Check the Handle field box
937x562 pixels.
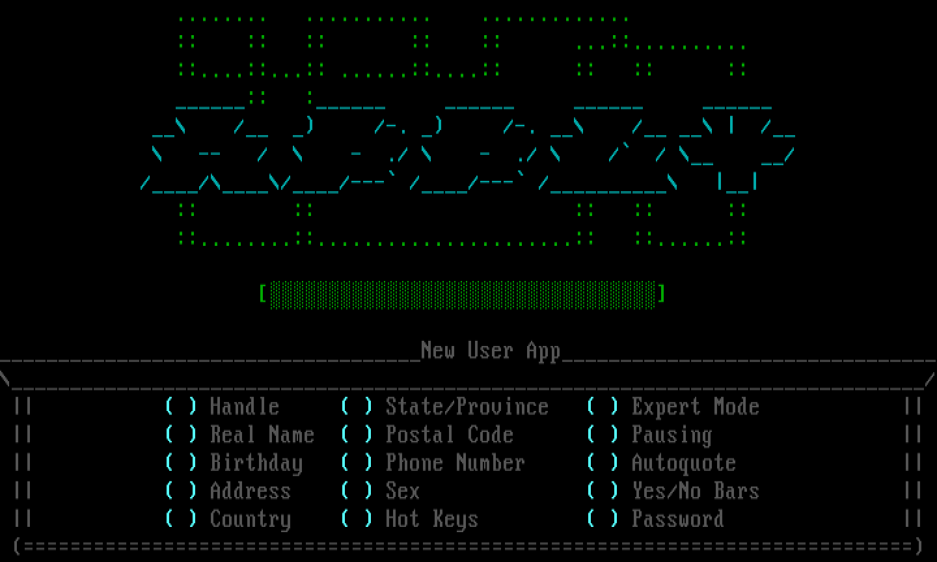tap(181, 407)
